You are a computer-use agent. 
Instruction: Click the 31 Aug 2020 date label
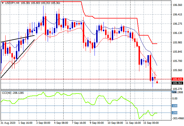coord(8,123)
